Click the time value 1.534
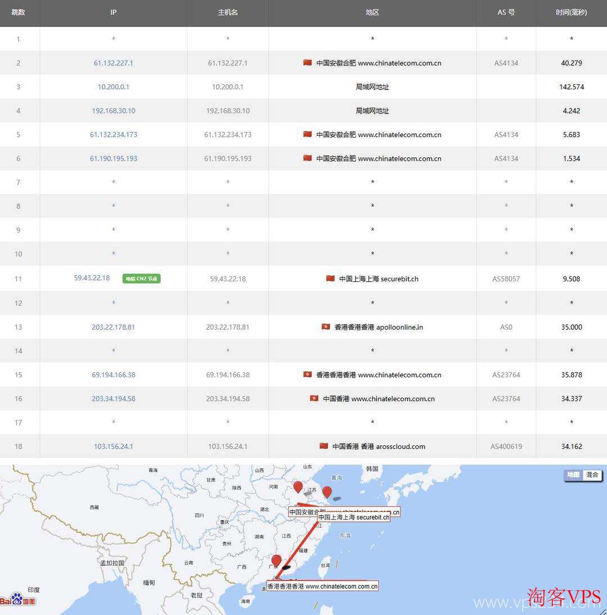This screenshot has width=607, height=615. [571, 158]
